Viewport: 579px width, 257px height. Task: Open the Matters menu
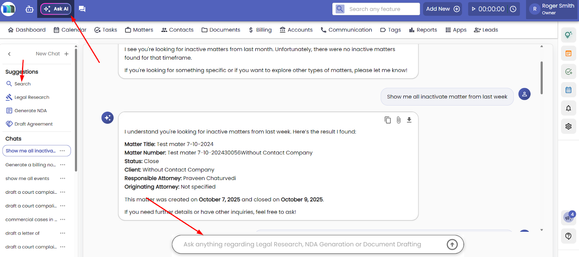pyautogui.click(x=139, y=30)
